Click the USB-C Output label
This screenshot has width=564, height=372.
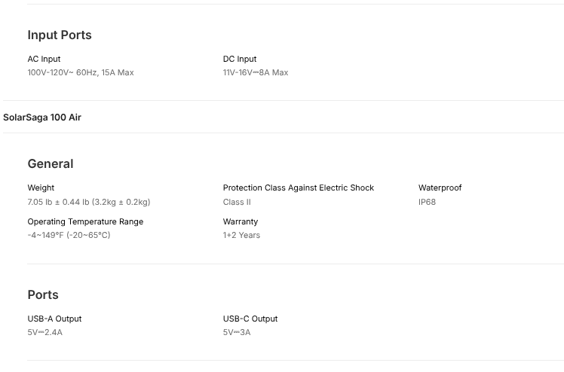pos(250,319)
